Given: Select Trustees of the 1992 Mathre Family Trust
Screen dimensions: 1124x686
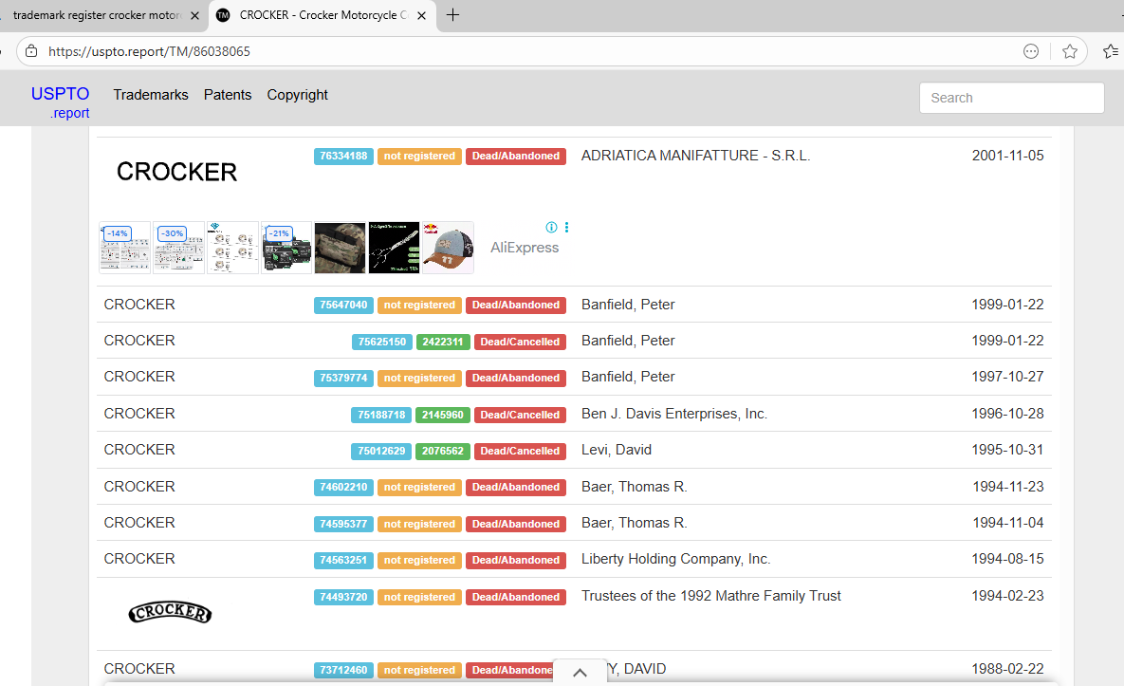Looking at the screenshot, I should point(710,596).
